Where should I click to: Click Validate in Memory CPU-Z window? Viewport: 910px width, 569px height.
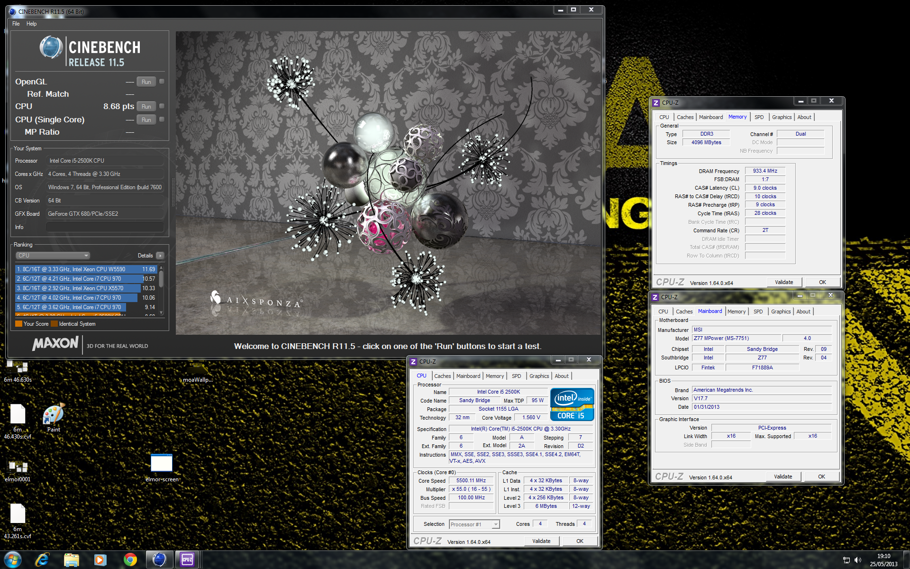(x=784, y=282)
